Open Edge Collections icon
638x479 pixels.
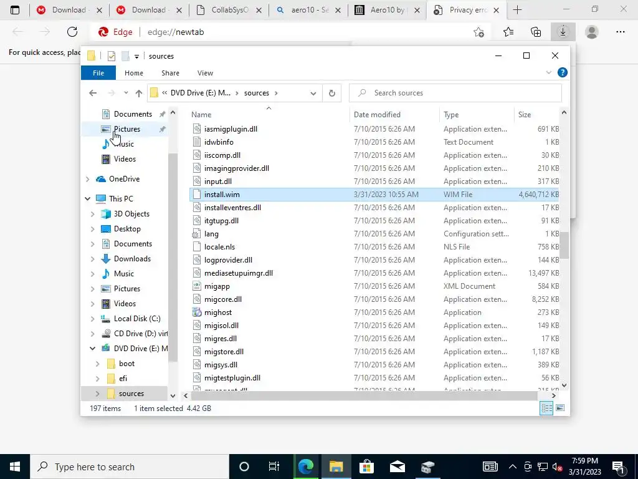[536, 32]
